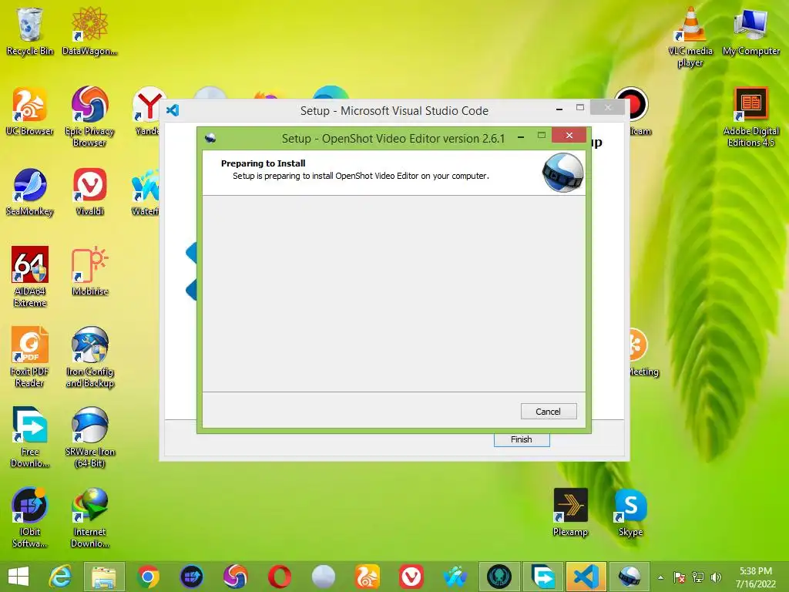Click the 'Preparing to Install' heading

[264, 163]
